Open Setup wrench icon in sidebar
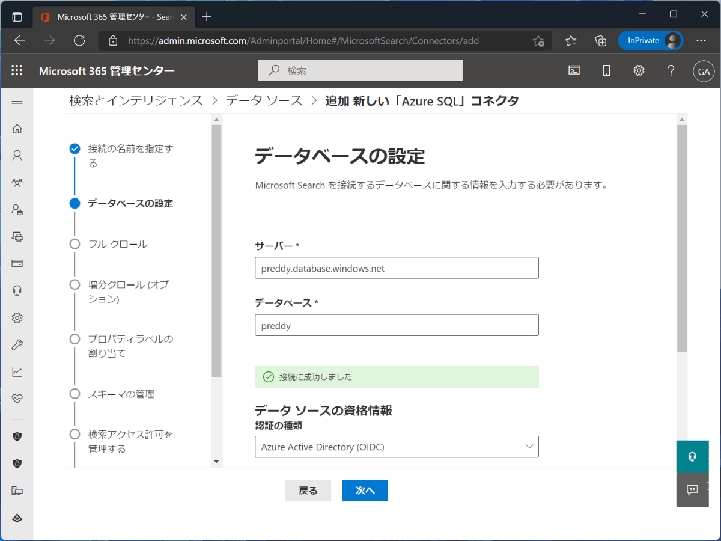Image resolution: width=721 pixels, height=541 pixels. click(17, 344)
